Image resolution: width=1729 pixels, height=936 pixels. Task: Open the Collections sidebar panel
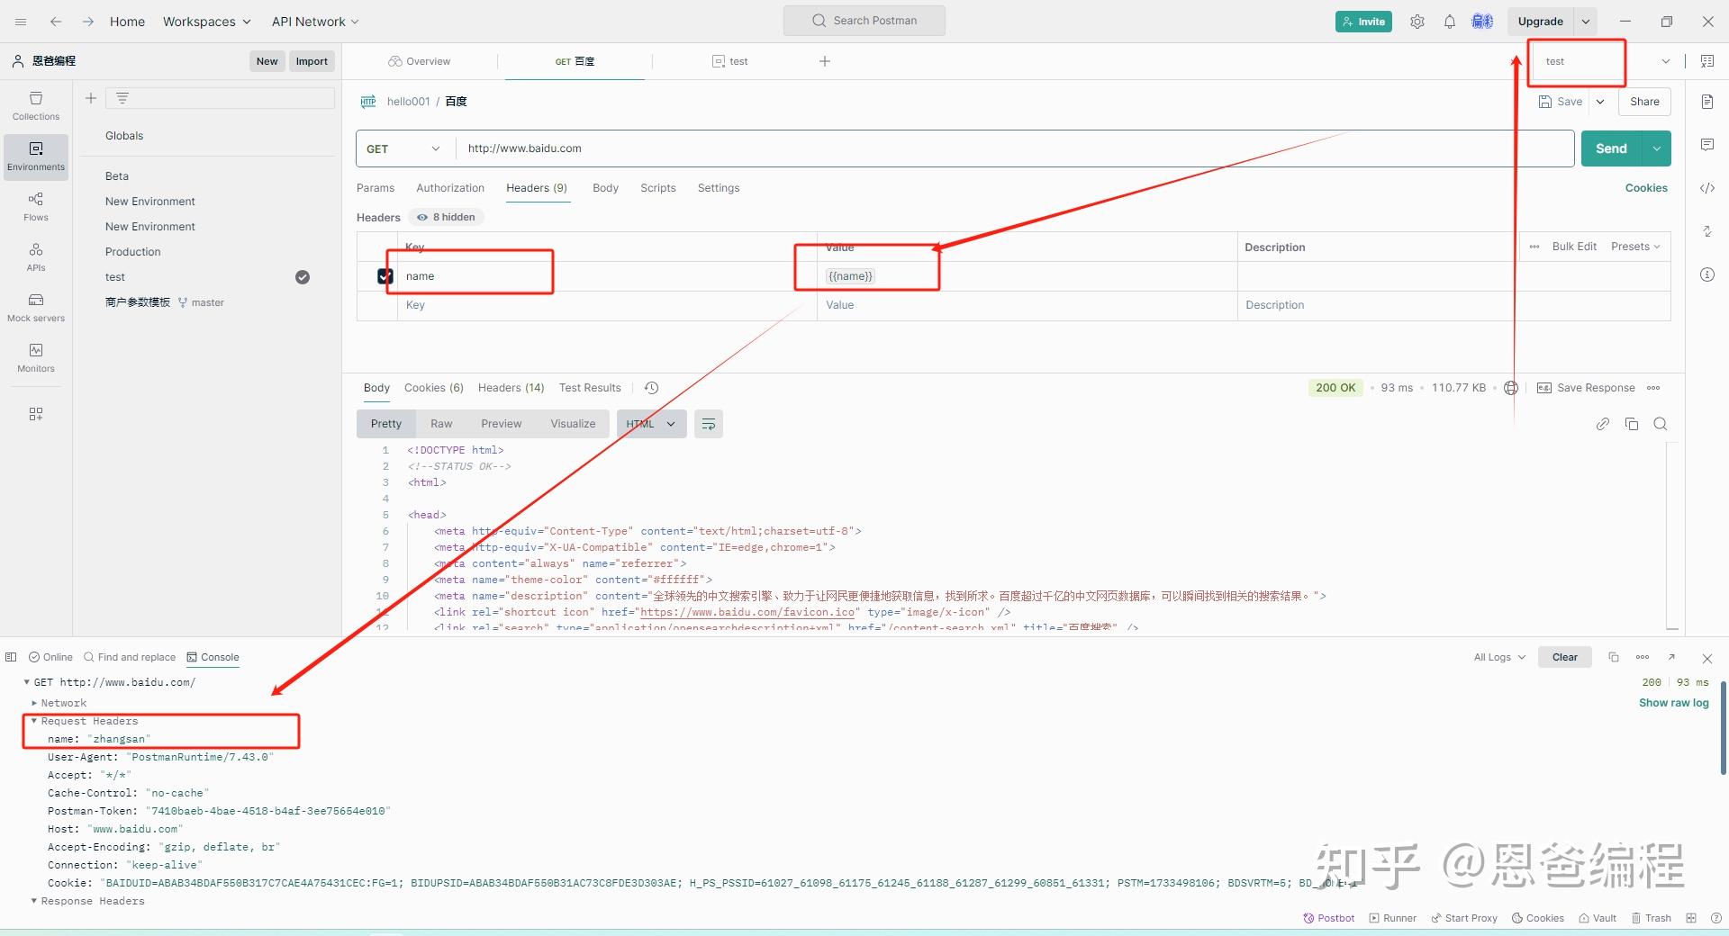point(35,106)
